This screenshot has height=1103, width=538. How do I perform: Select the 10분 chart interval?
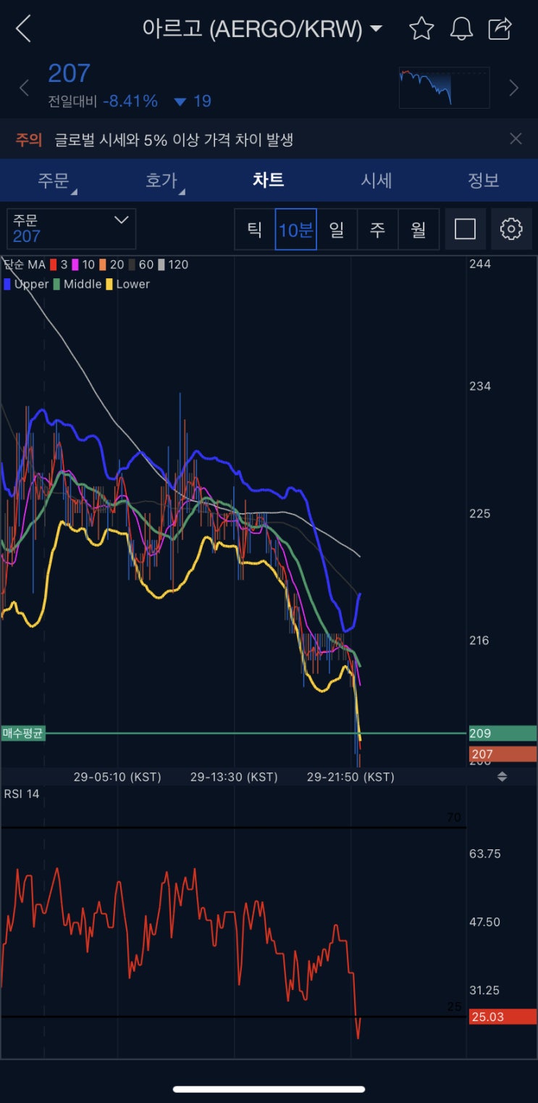click(x=295, y=229)
